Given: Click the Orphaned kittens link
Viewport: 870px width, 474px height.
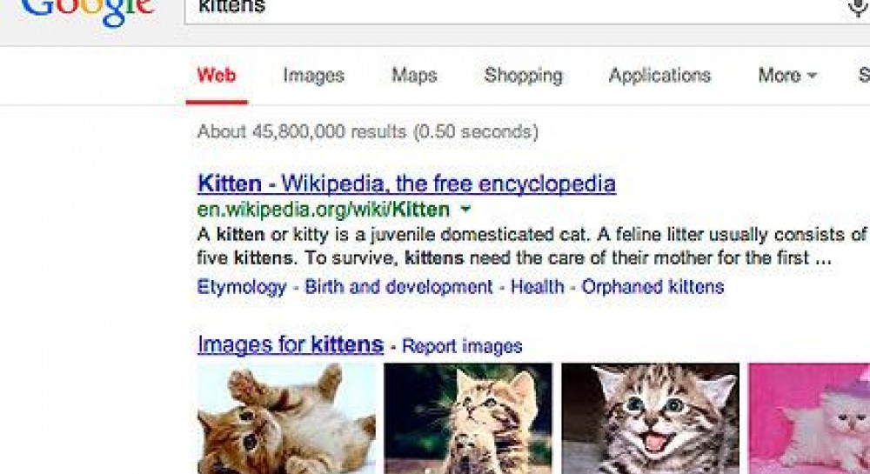Looking at the screenshot, I should tap(652, 287).
